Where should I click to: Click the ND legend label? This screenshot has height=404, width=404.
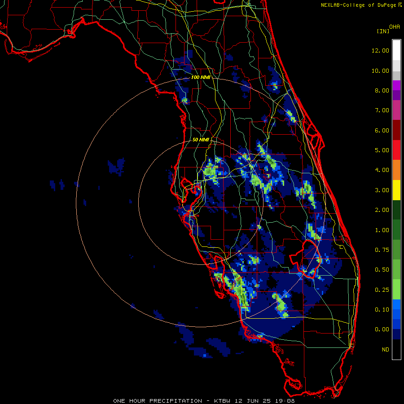(386, 350)
